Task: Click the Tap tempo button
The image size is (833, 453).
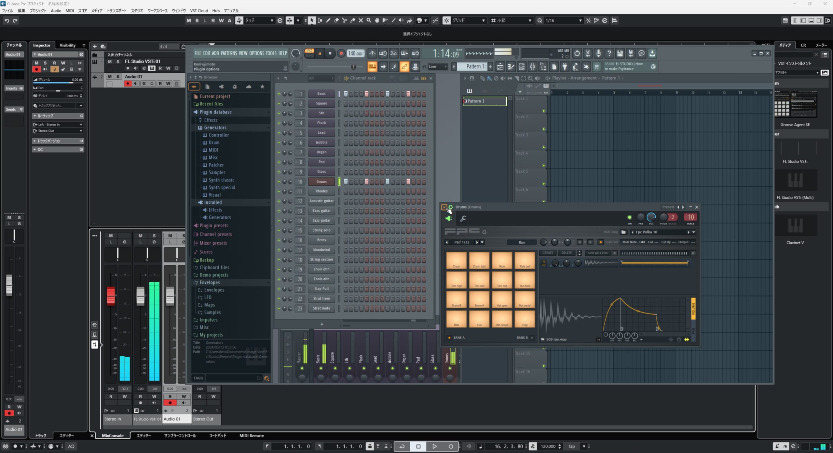Action: (x=571, y=446)
